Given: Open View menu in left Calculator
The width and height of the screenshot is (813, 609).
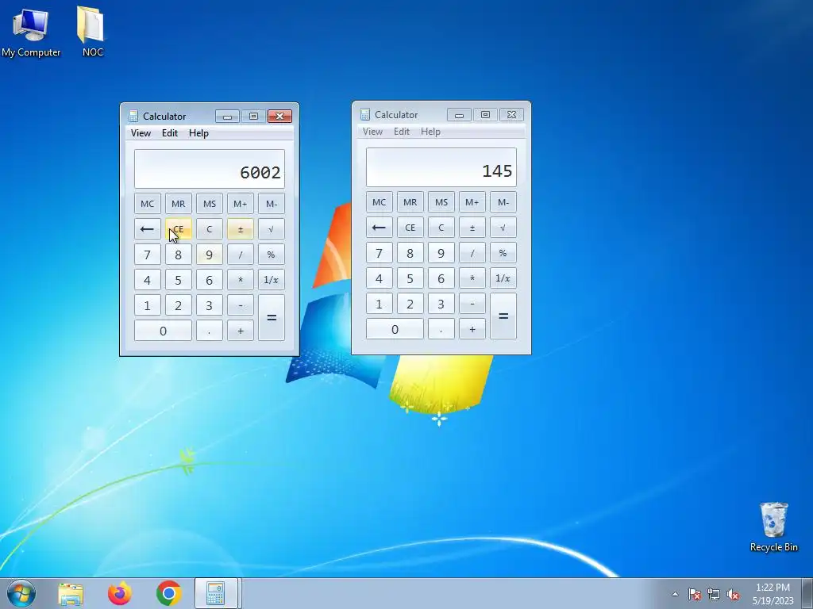Looking at the screenshot, I should pyautogui.click(x=141, y=133).
